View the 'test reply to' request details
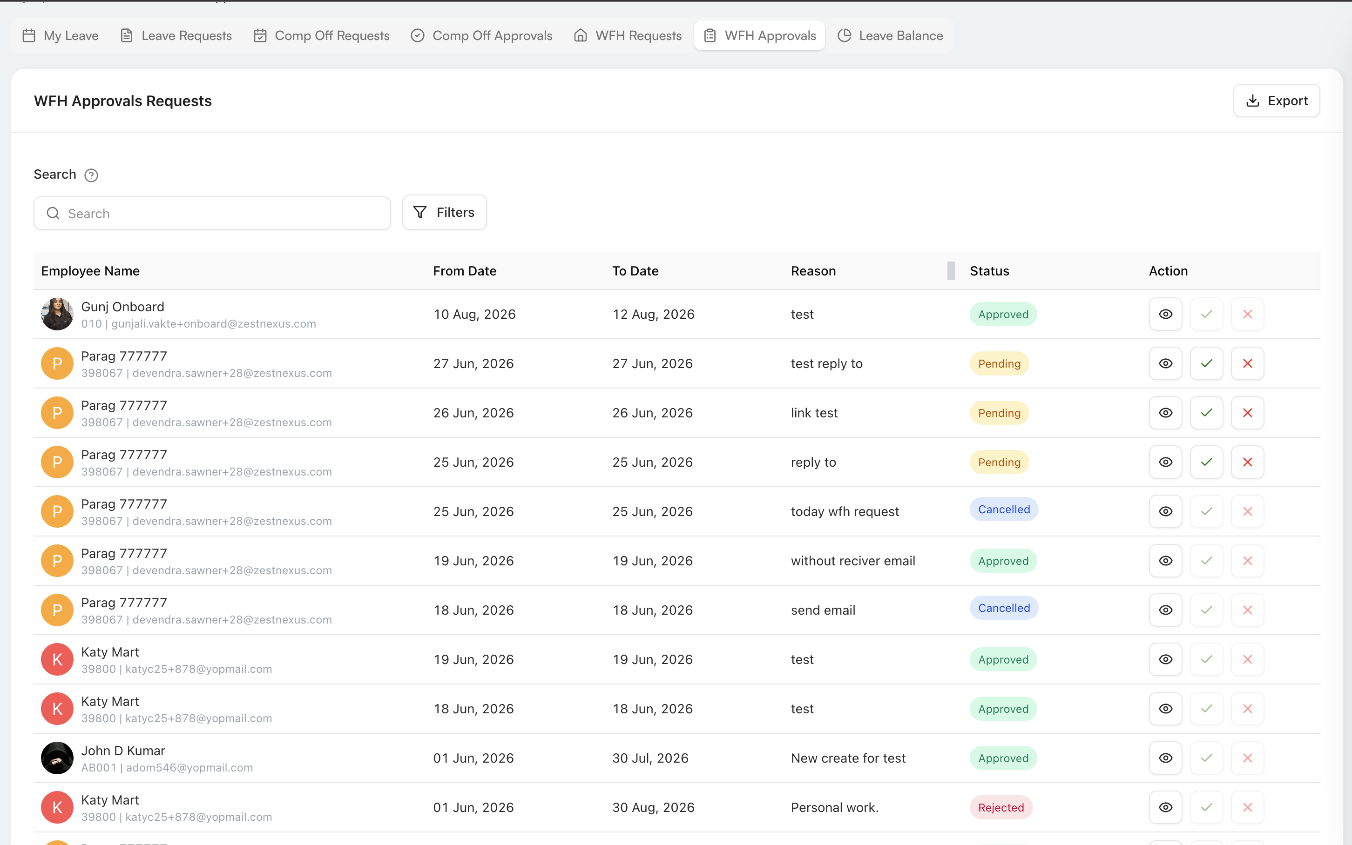Image resolution: width=1352 pixels, height=845 pixels. pyautogui.click(x=1165, y=363)
